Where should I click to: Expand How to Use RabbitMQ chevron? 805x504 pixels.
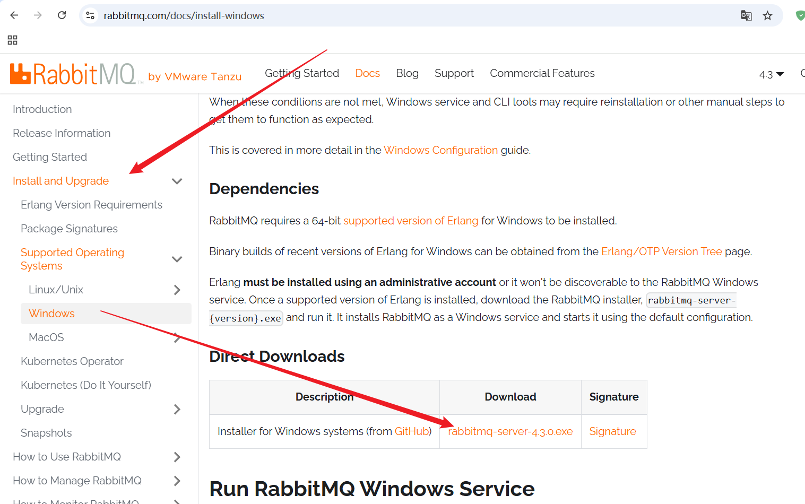click(x=177, y=457)
